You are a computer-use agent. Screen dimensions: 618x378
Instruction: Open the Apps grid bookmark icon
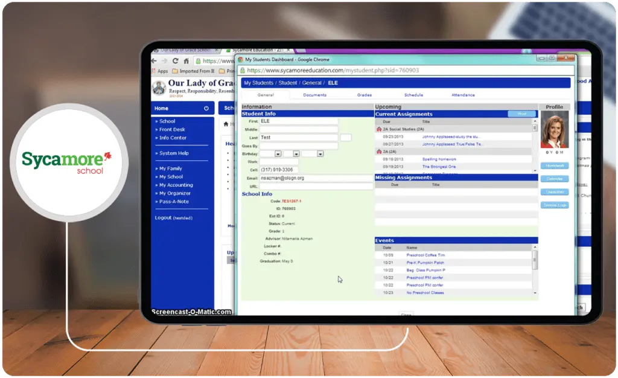(x=154, y=71)
